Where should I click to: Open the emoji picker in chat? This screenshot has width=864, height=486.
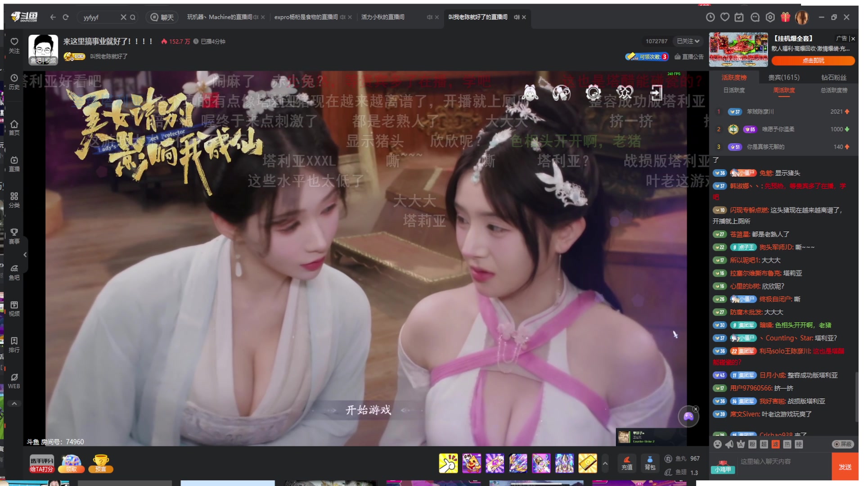(x=717, y=444)
